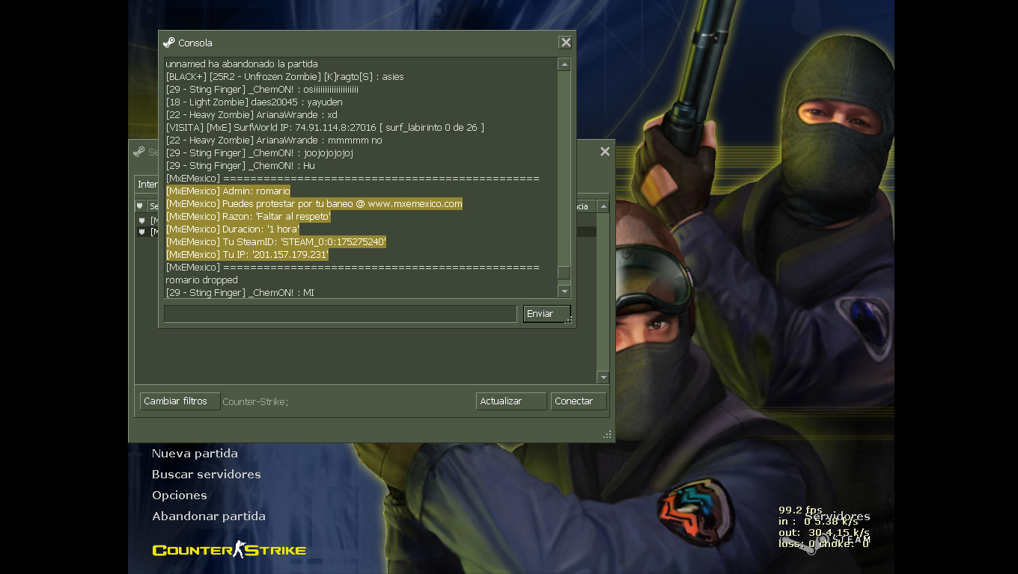Click the console line ending in 'asies'
The image size is (1018, 574).
click(284, 77)
